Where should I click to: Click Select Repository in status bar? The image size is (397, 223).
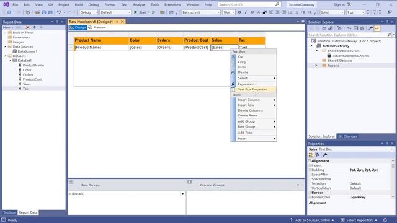pos(359,220)
